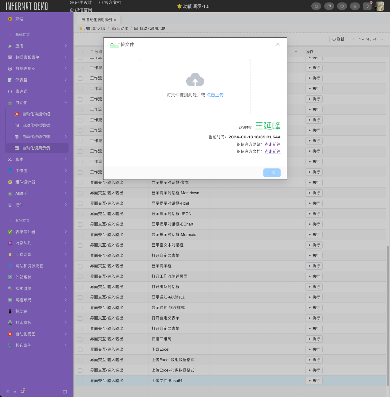Open the sidebar bottom notification bell

(22, 392)
